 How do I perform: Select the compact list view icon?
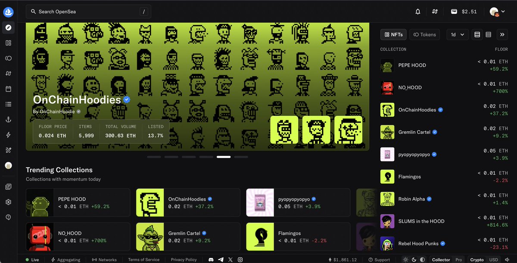pyautogui.click(x=488, y=34)
